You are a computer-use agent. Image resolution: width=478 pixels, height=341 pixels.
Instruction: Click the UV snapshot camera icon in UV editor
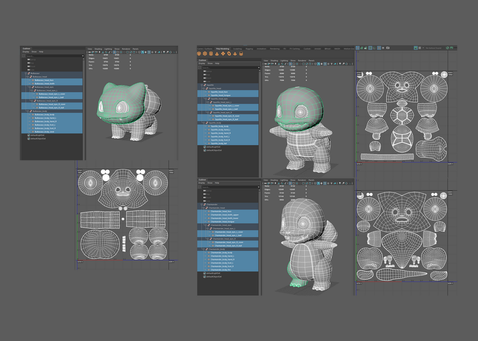(388, 48)
